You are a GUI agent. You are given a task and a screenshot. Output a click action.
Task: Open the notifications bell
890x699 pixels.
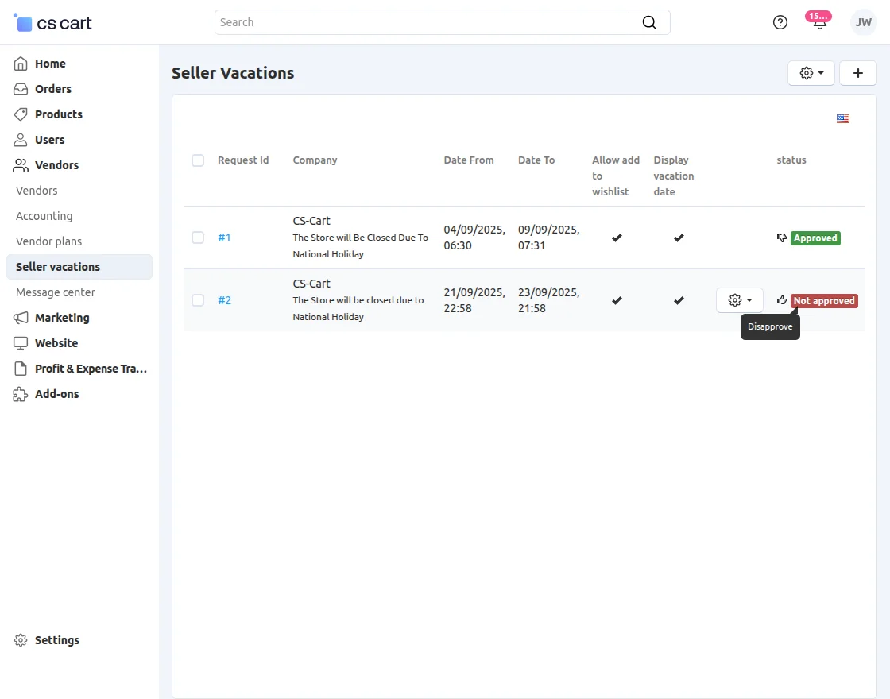[x=819, y=22]
